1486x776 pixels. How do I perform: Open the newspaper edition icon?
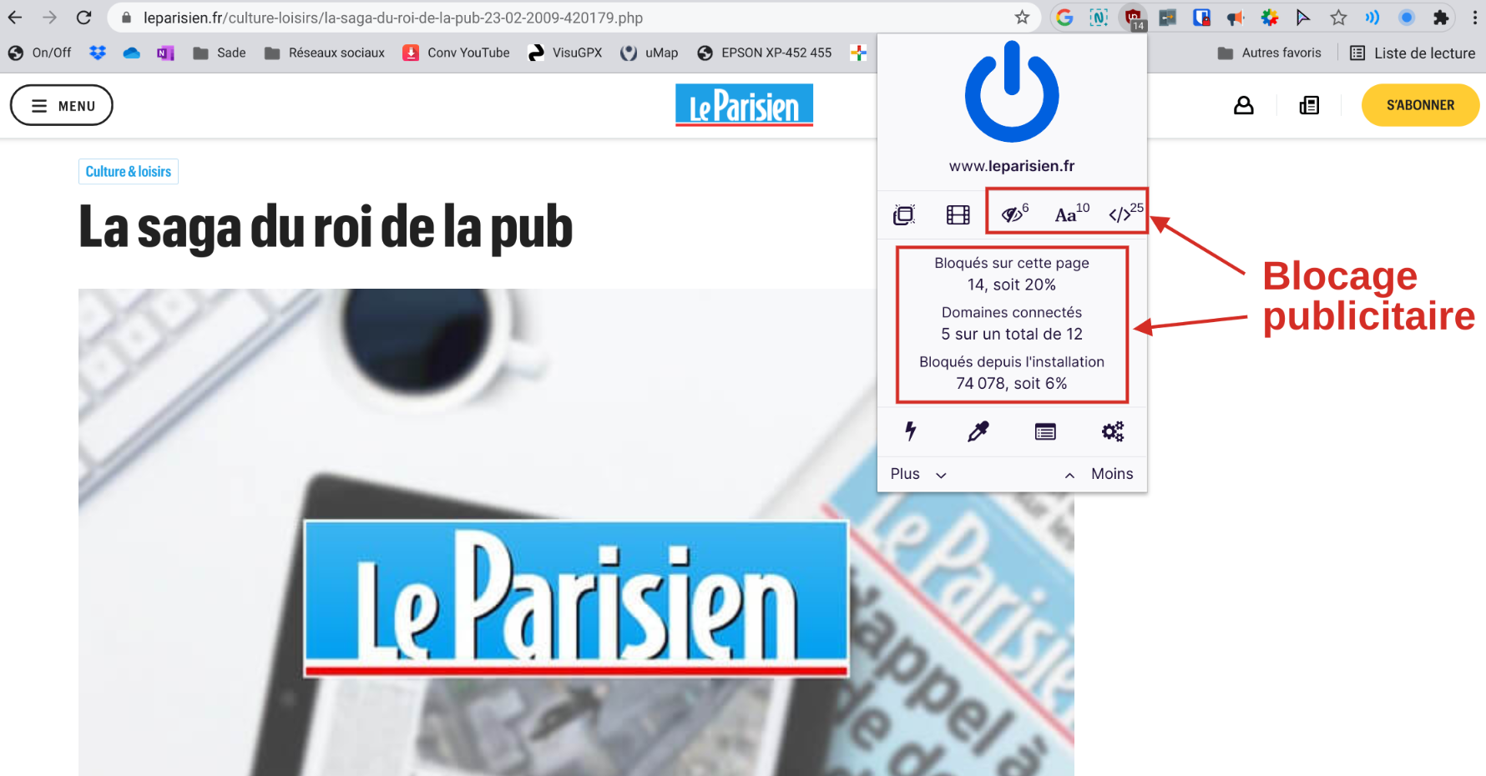tap(1309, 105)
